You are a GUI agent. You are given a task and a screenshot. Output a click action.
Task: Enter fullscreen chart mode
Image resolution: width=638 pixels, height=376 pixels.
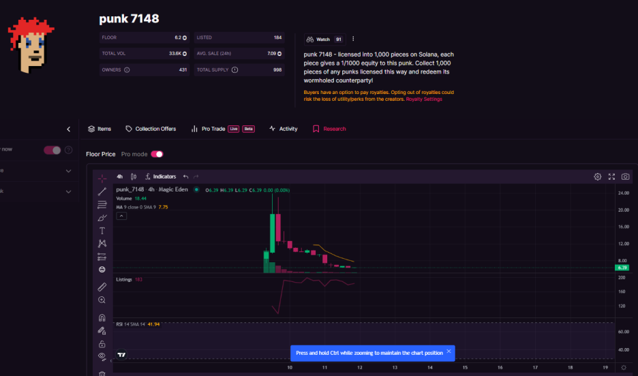[x=611, y=176]
